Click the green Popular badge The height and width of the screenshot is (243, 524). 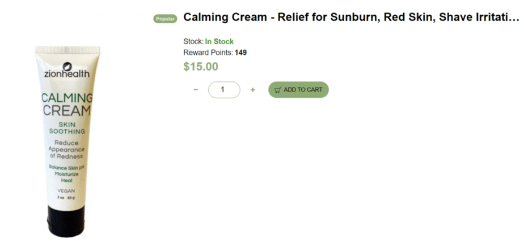pos(165,19)
